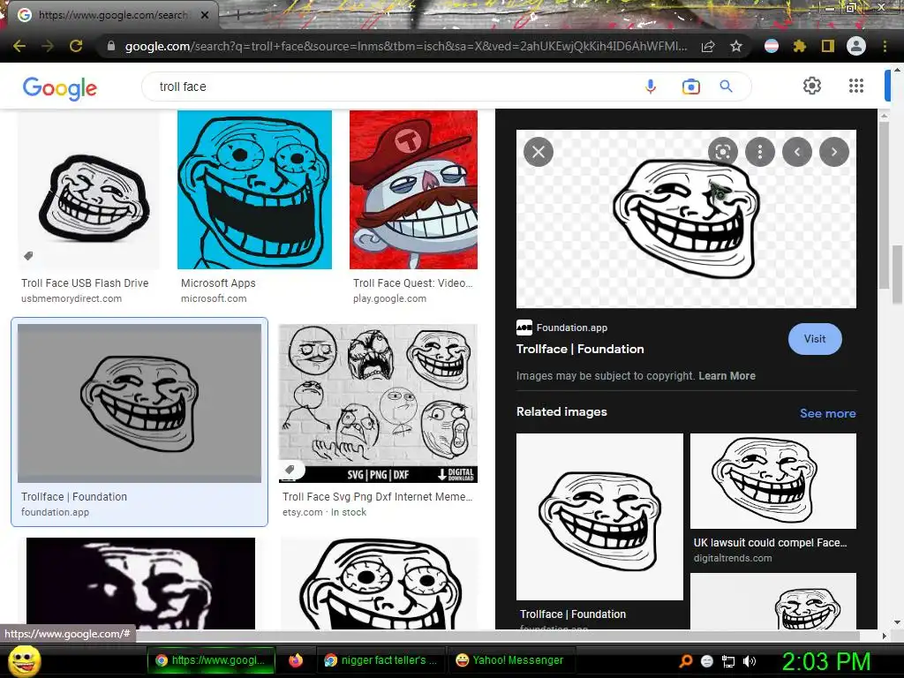Bookmark page with the star icon
The image size is (904, 678).
(x=736, y=46)
